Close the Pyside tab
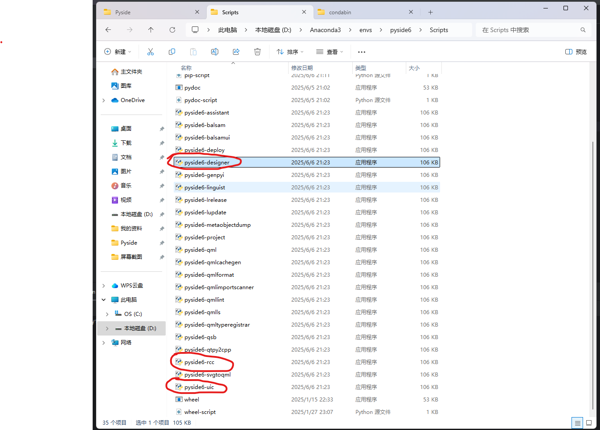600x430 pixels. click(197, 12)
